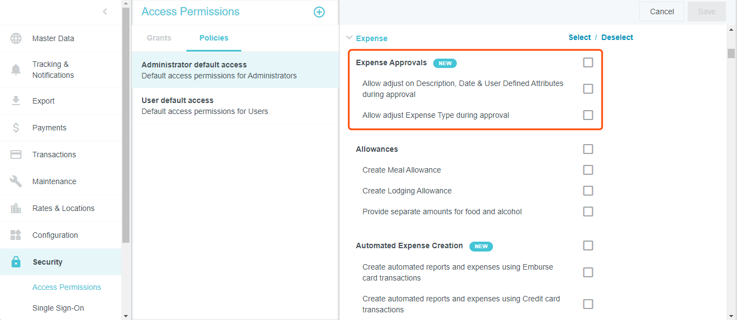Enable the Expense Approvals checkbox
Viewport: 737px width, 320px height.
[x=588, y=62]
